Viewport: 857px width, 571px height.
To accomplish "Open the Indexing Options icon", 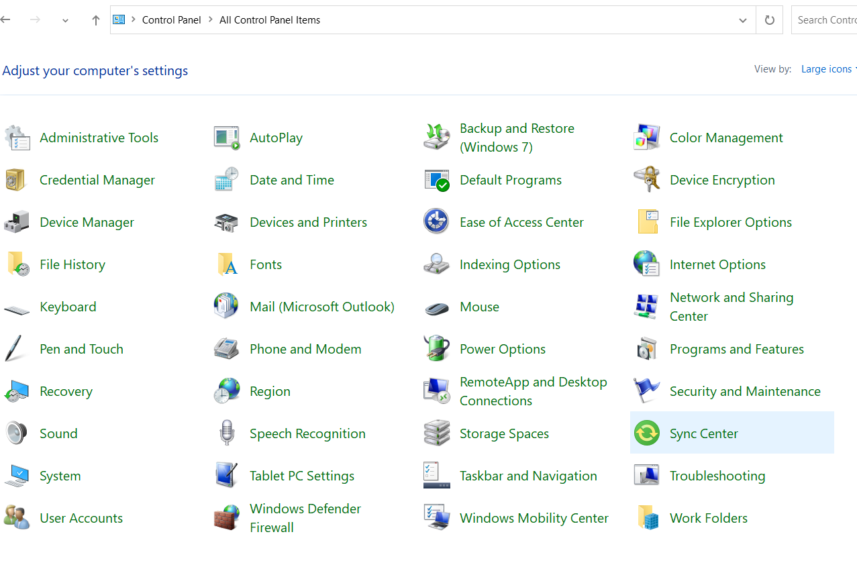I will [x=437, y=264].
